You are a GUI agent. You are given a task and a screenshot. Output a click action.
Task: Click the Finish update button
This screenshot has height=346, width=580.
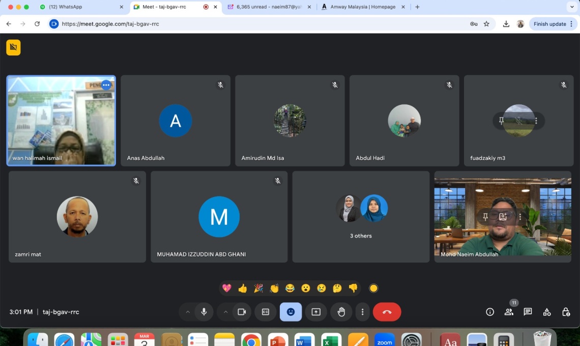tap(553, 24)
